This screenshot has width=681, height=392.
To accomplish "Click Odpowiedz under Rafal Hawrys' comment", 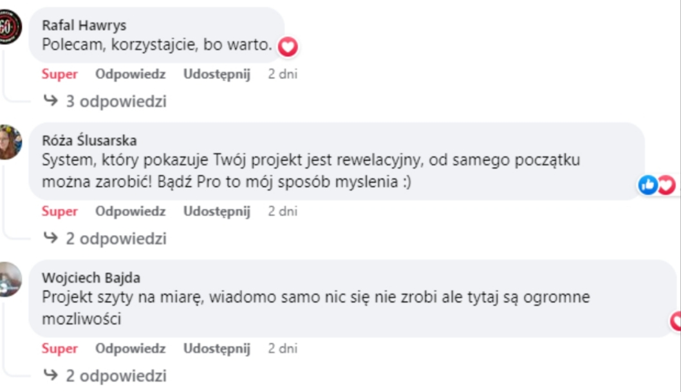I will point(131,74).
